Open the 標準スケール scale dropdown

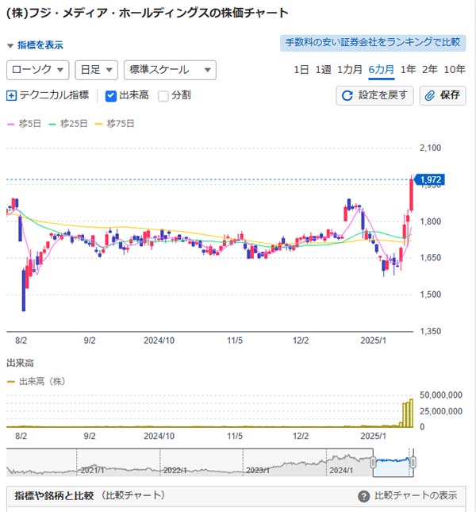click(x=170, y=70)
